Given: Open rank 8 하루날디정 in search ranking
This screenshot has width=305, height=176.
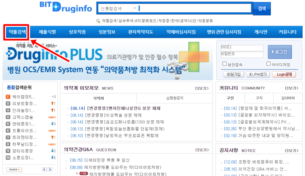Looking at the screenshot, I should pyautogui.click(x=24, y=144).
